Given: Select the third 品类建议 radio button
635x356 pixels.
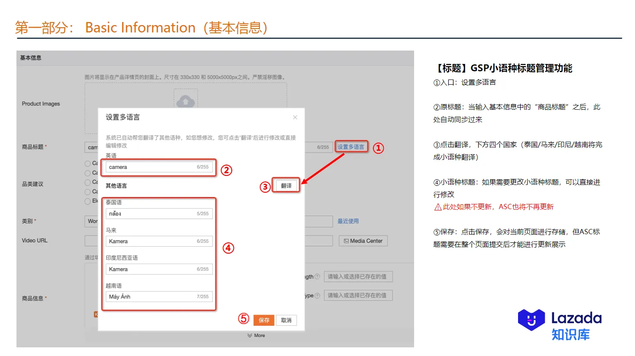Looking at the screenshot, I should pos(87,182).
